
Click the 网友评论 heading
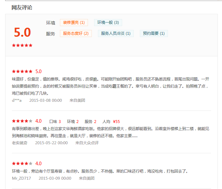tap(22, 7)
